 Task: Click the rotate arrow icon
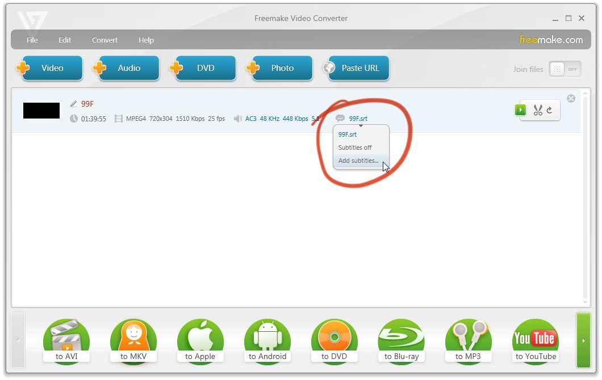tap(550, 110)
